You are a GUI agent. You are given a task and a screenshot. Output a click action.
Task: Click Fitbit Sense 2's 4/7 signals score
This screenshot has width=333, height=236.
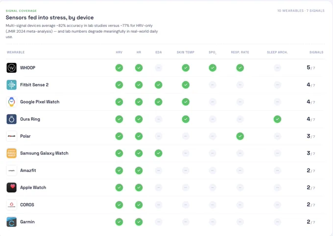(x=311, y=85)
